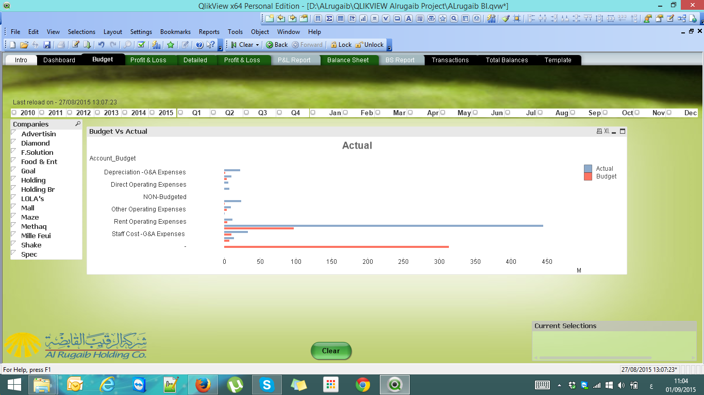The image size is (704, 395).
Task: Open the Bookmarks menu
Action: (x=175, y=32)
